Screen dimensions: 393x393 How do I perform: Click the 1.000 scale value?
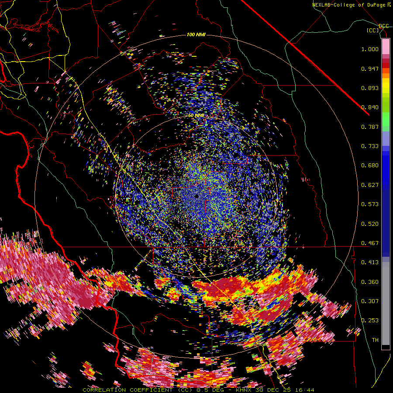pyautogui.click(x=370, y=49)
